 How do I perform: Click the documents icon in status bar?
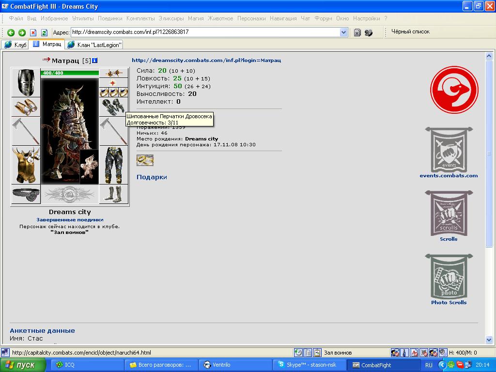[x=308, y=353]
